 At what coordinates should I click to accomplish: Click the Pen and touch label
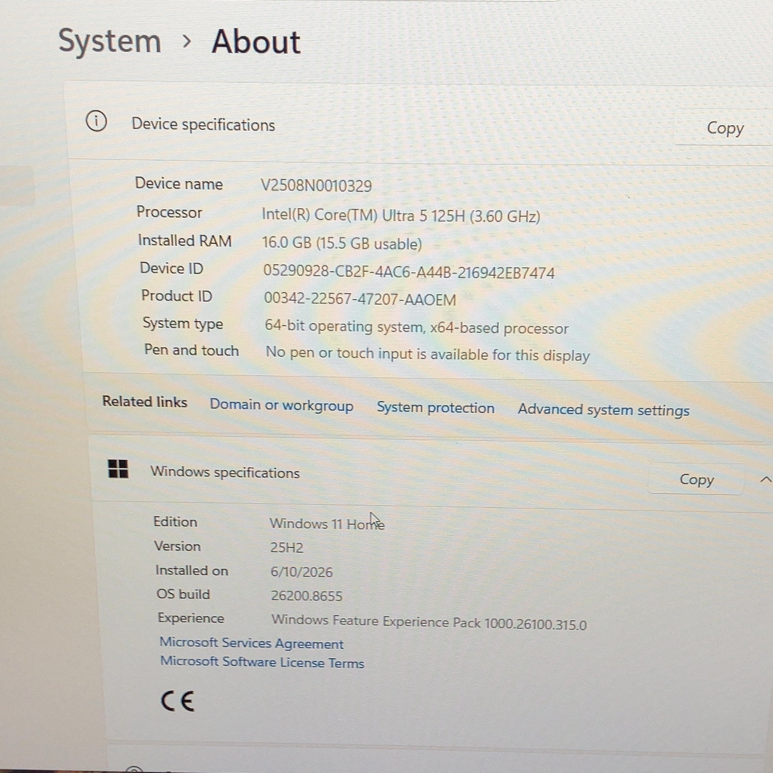192,350
